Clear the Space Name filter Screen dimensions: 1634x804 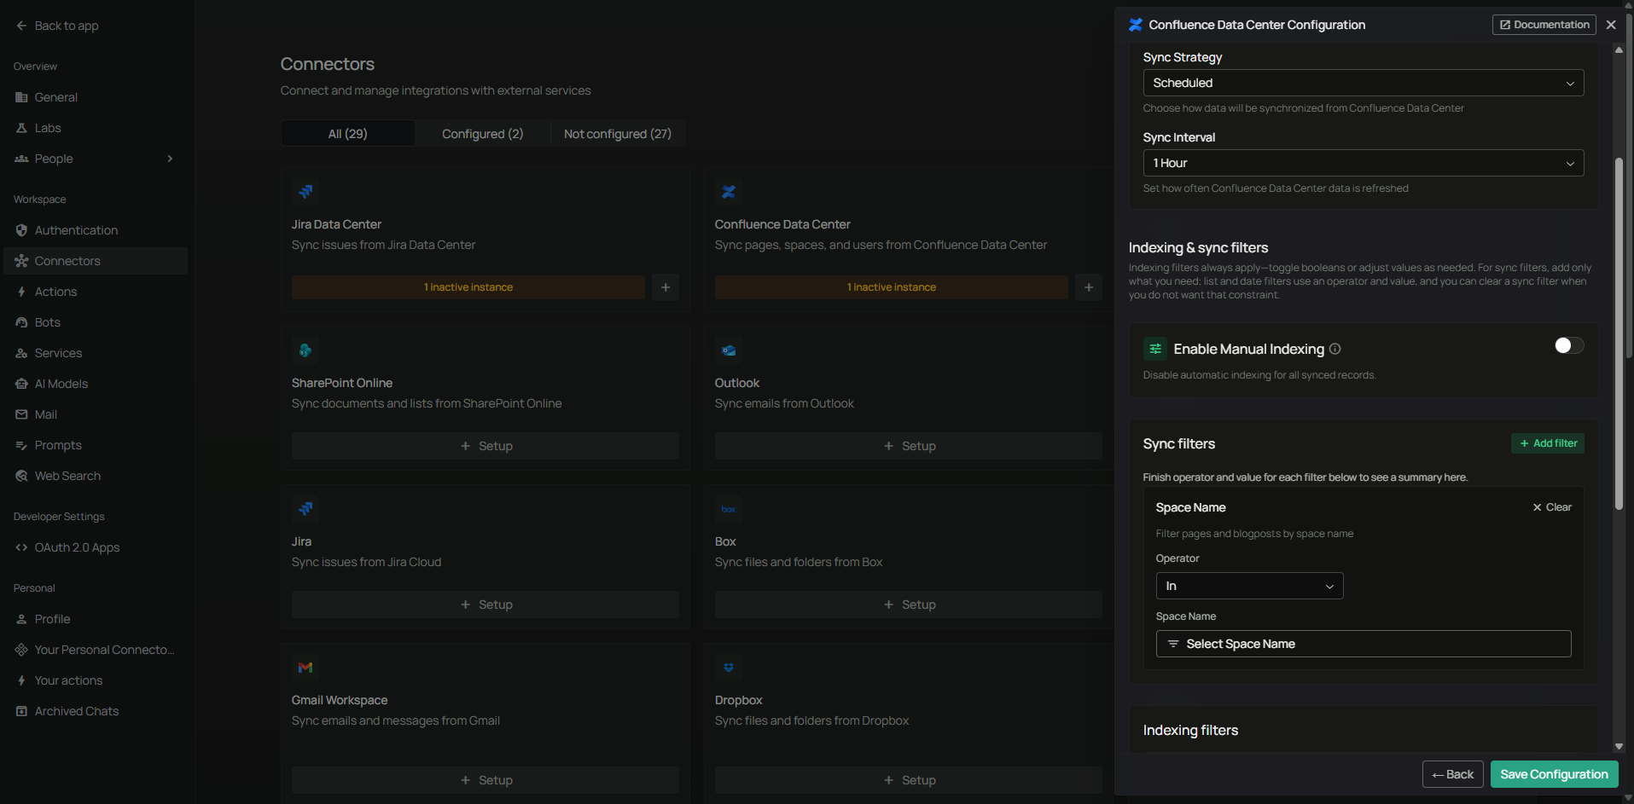pyautogui.click(x=1552, y=507)
